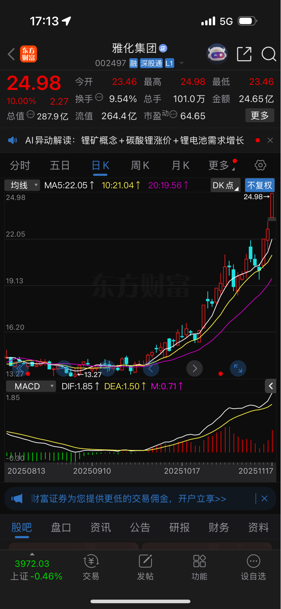This screenshot has height=609, width=281.
Task: Switch to 月K chart tab
Action: tap(180, 166)
